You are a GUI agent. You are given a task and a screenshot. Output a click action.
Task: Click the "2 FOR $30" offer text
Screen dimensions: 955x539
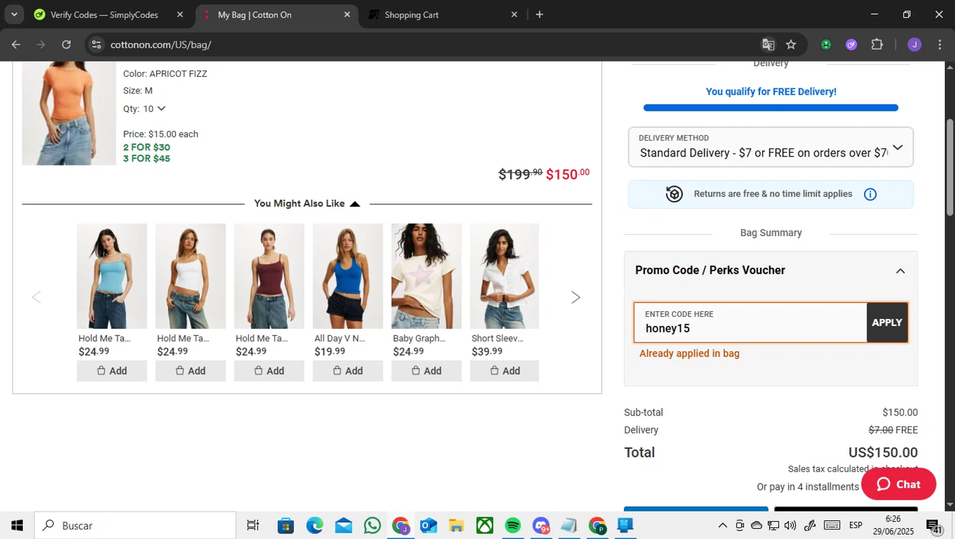coord(146,147)
